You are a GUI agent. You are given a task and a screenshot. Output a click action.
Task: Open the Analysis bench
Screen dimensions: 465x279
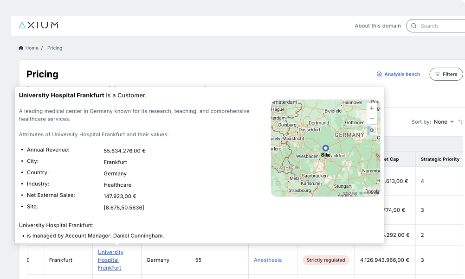pyautogui.click(x=398, y=74)
